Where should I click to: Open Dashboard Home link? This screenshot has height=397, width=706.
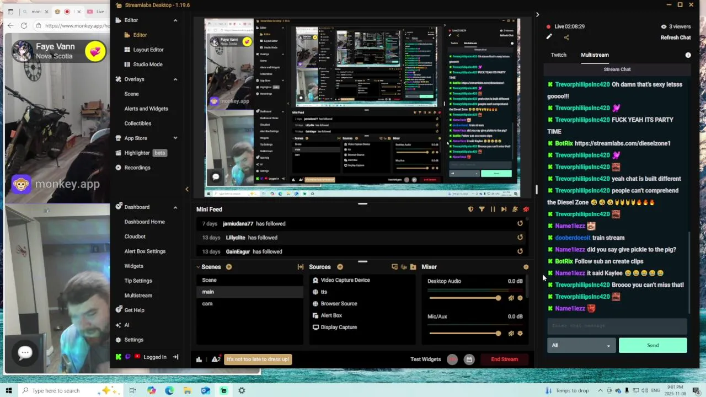point(145,222)
